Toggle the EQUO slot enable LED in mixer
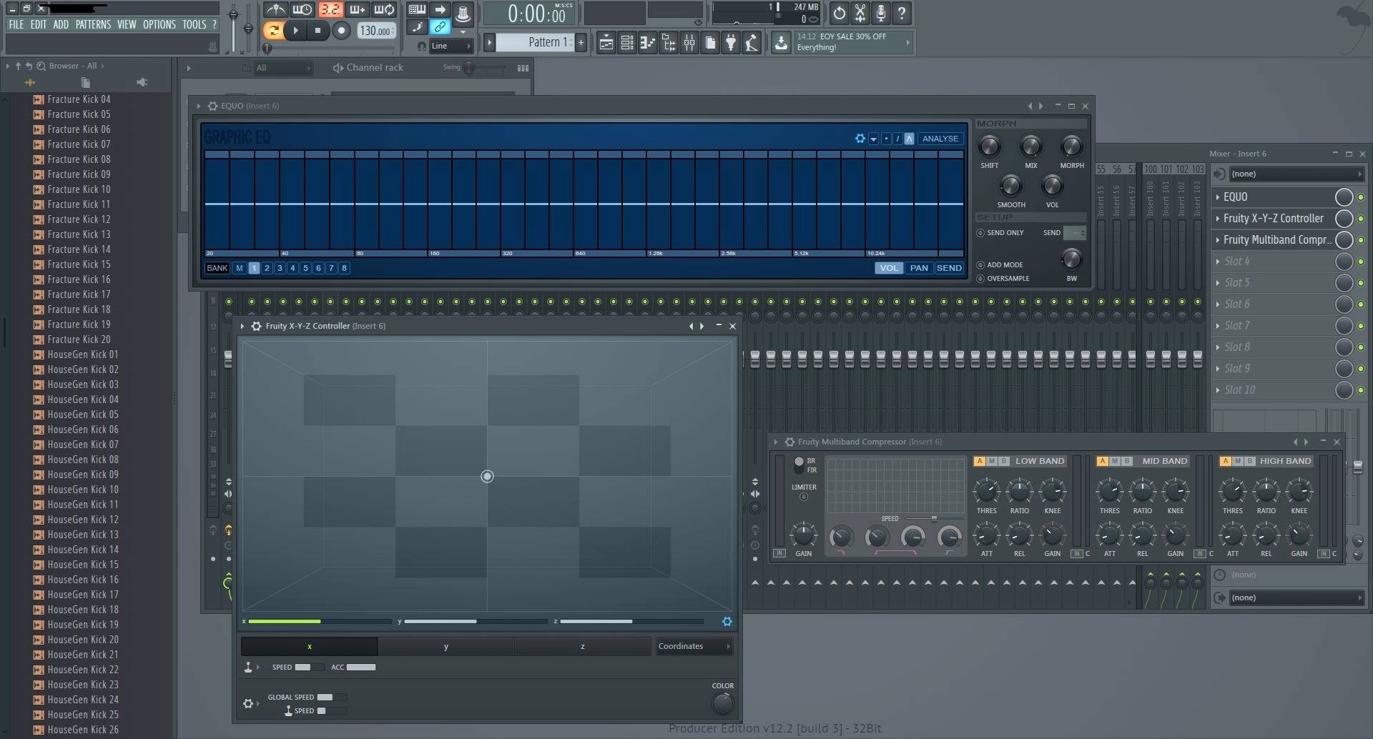 pos(1361,197)
